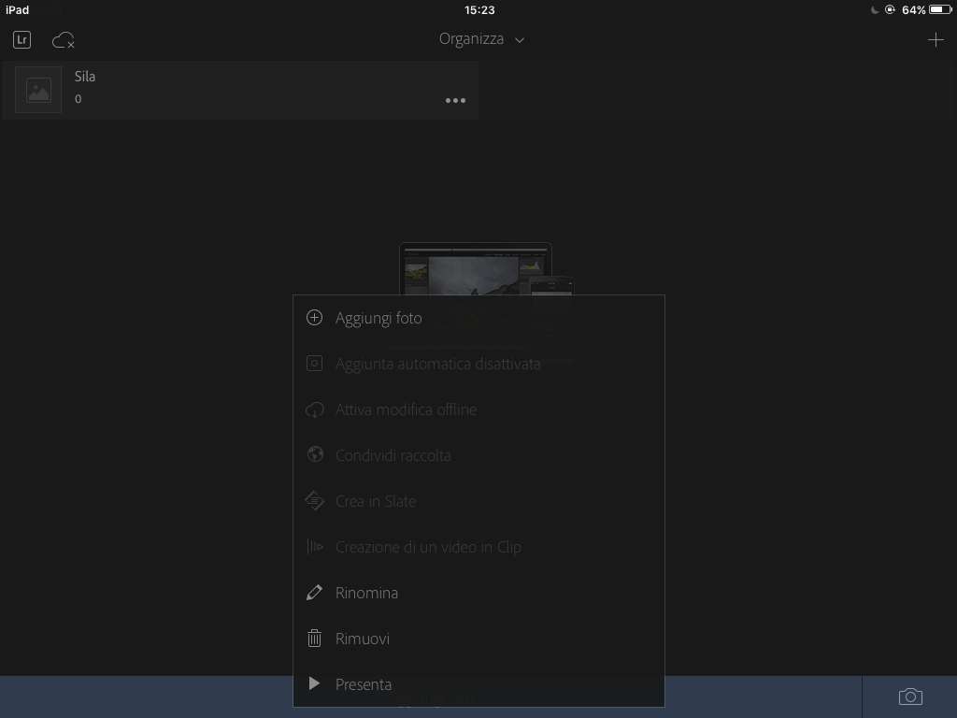Tap the cloud sync status icon
This screenshot has height=718, width=957.
coord(63,41)
